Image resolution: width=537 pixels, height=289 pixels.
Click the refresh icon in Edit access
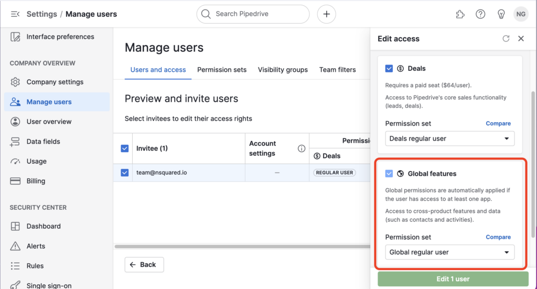tap(506, 38)
